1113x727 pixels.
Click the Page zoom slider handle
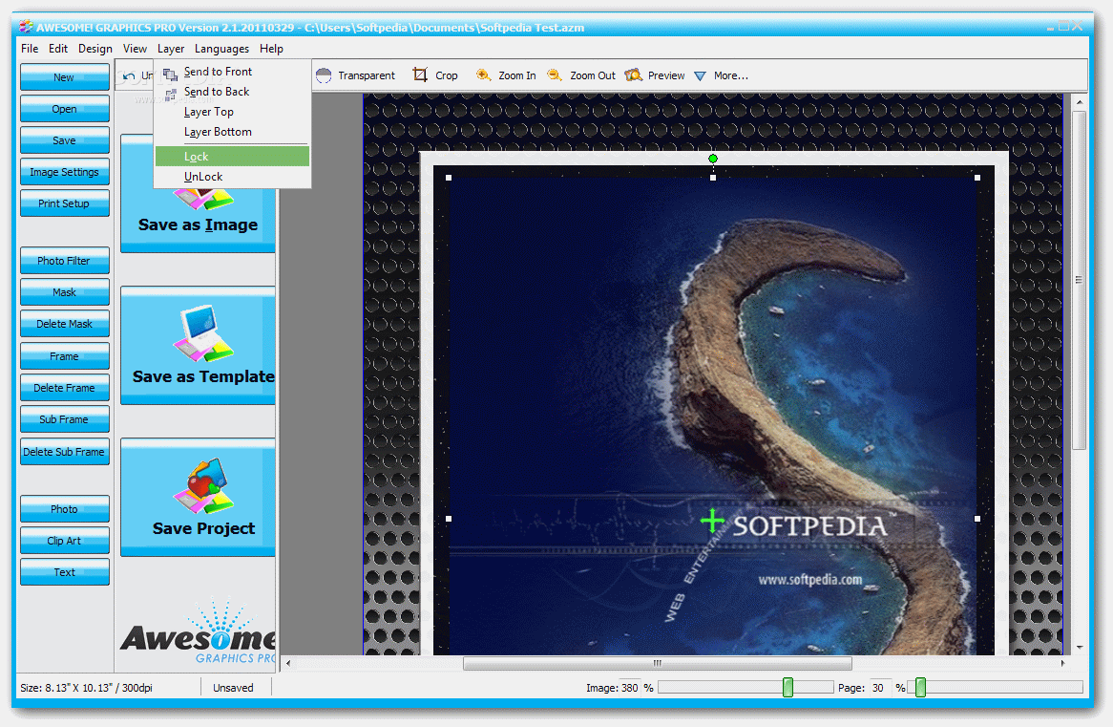click(x=920, y=687)
